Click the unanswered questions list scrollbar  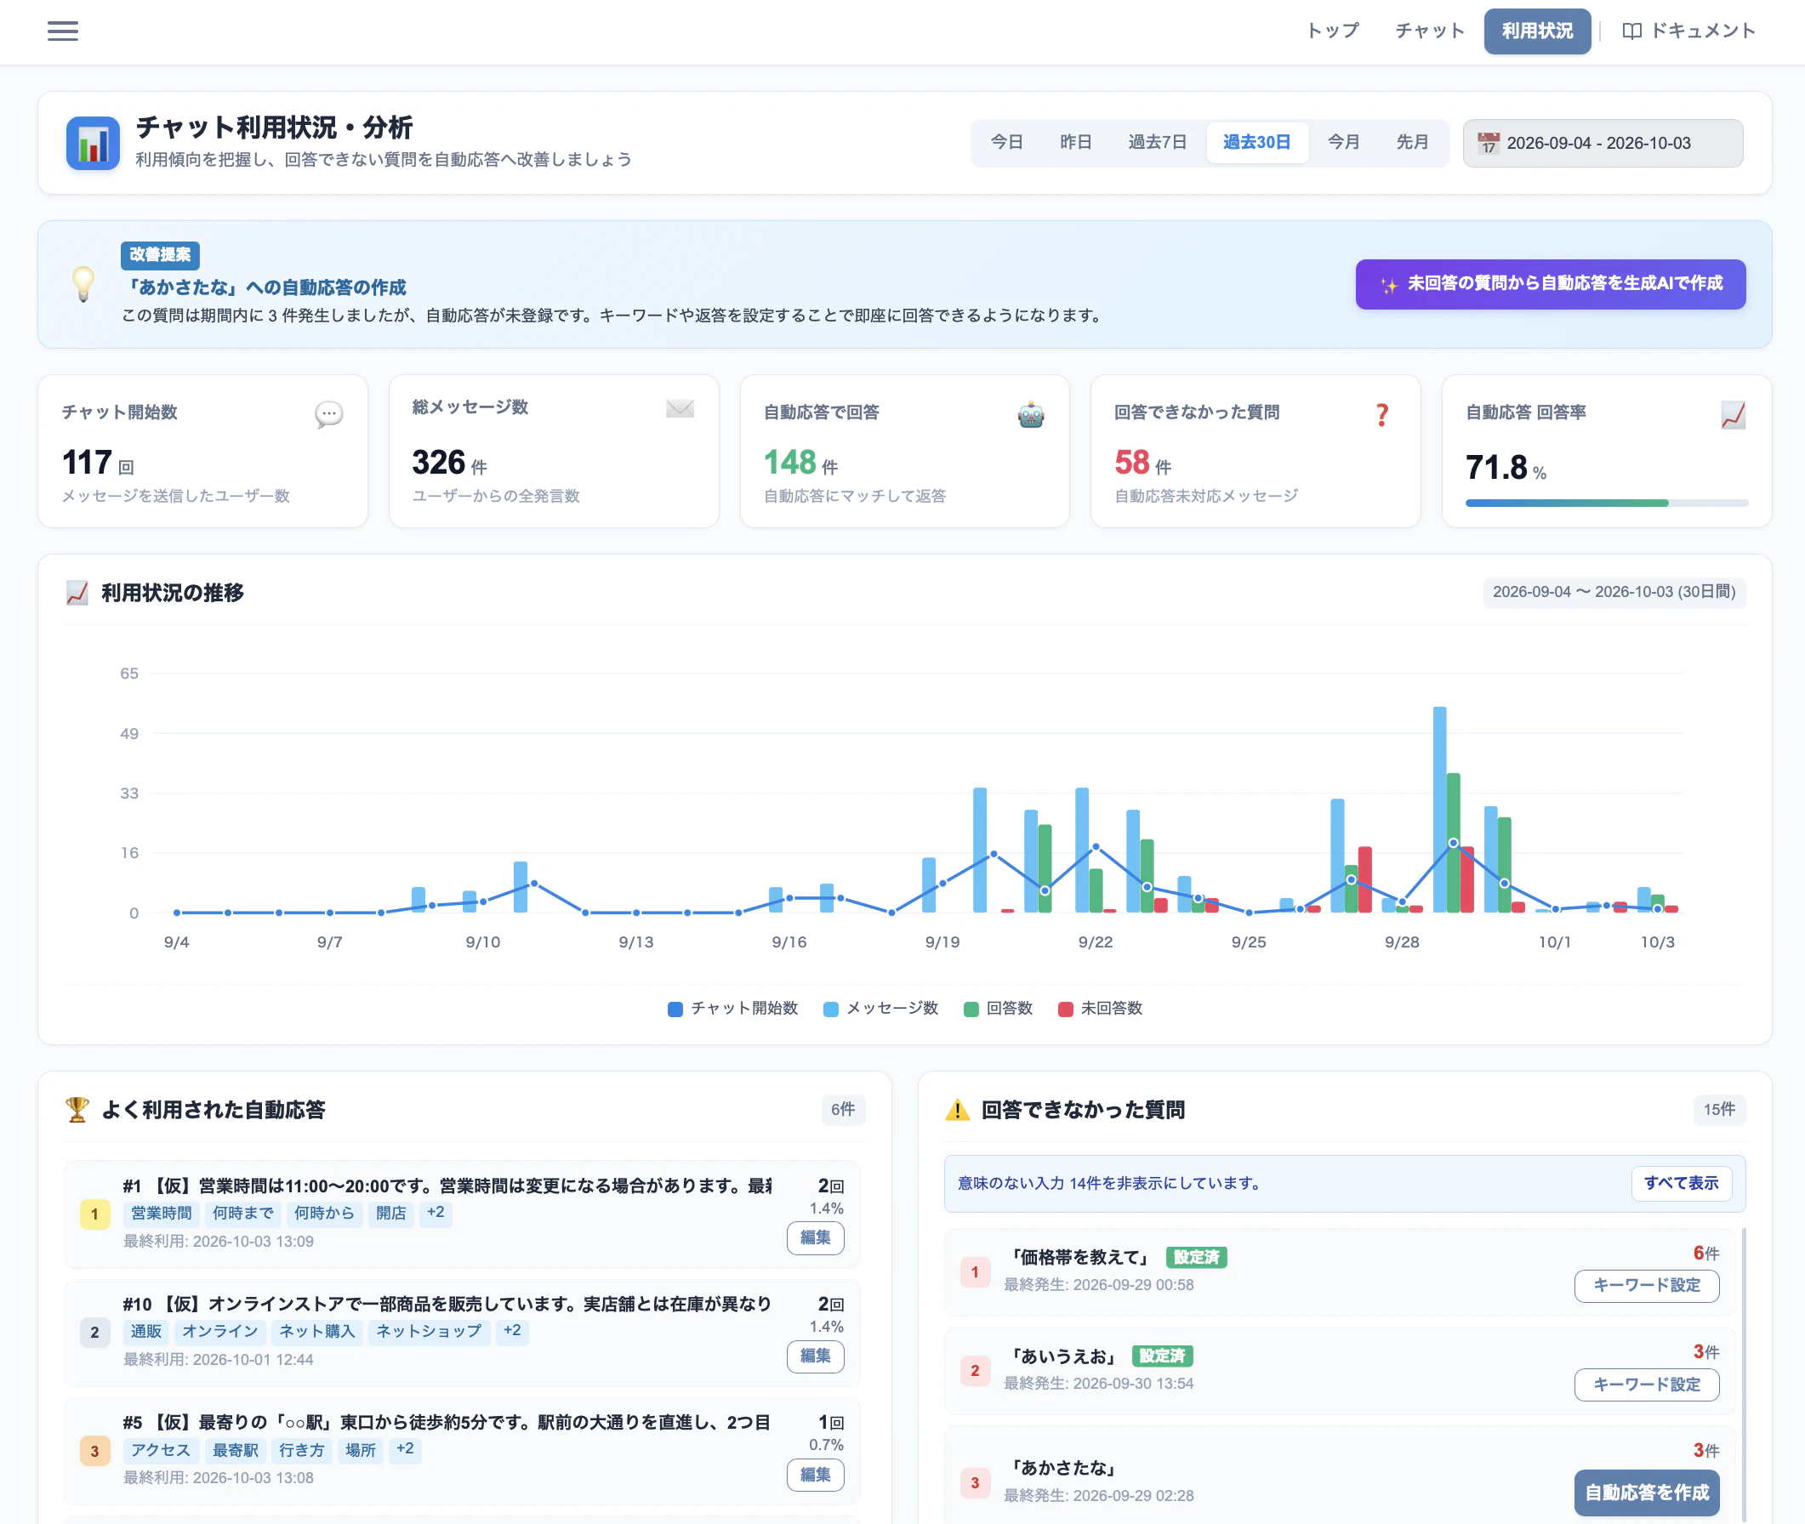1745,1373
